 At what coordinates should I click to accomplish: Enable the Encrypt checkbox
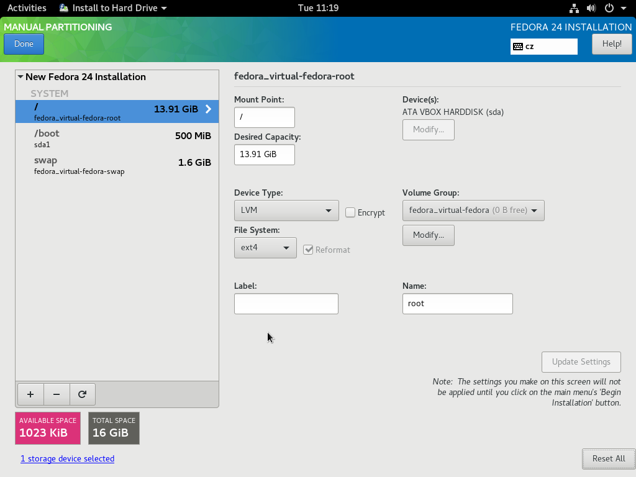point(350,212)
